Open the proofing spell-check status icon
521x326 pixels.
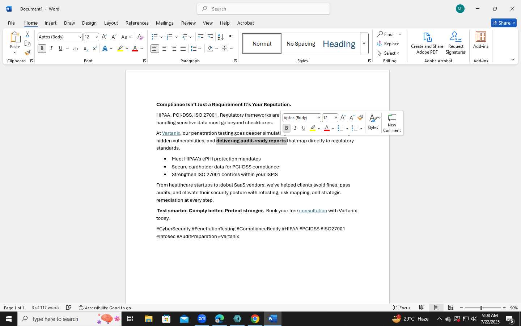click(69, 308)
